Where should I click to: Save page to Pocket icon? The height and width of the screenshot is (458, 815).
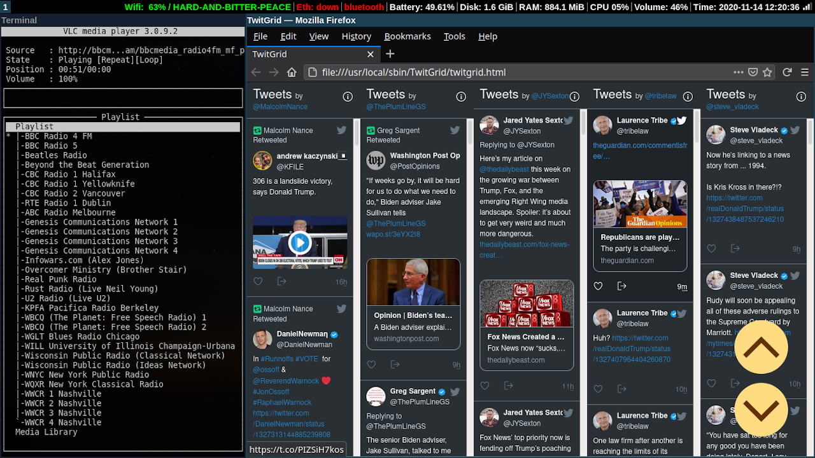coord(753,73)
